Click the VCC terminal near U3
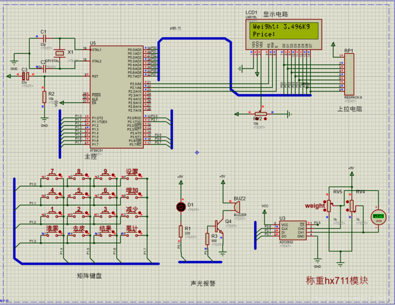The width and height of the screenshot is (395, 305). [x=265, y=212]
